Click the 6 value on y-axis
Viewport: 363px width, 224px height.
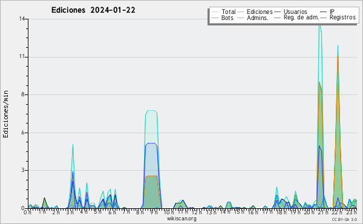pos(24,133)
